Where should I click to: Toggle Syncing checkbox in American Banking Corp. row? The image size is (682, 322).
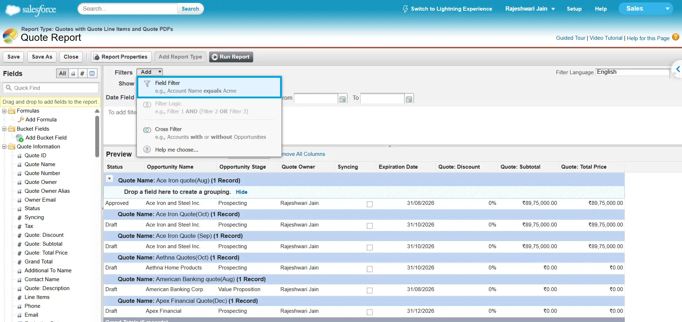click(370, 290)
